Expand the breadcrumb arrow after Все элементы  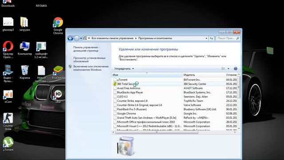click(x=136, y=38)
